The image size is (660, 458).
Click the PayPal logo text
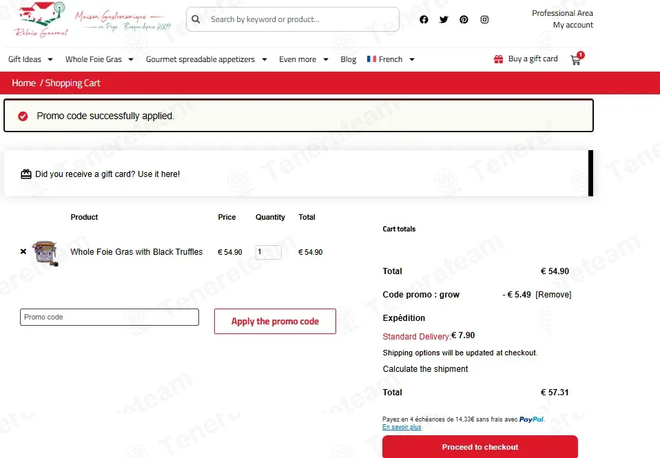click(531, 419)
